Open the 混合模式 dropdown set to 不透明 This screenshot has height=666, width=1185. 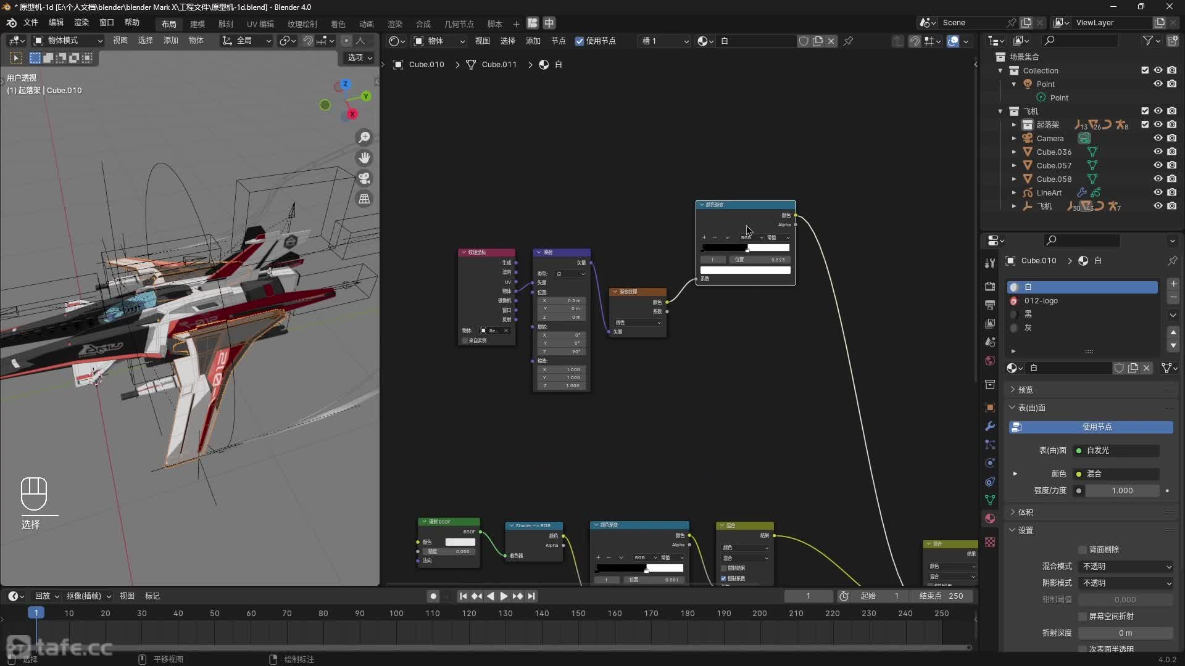coord(1126,567)
